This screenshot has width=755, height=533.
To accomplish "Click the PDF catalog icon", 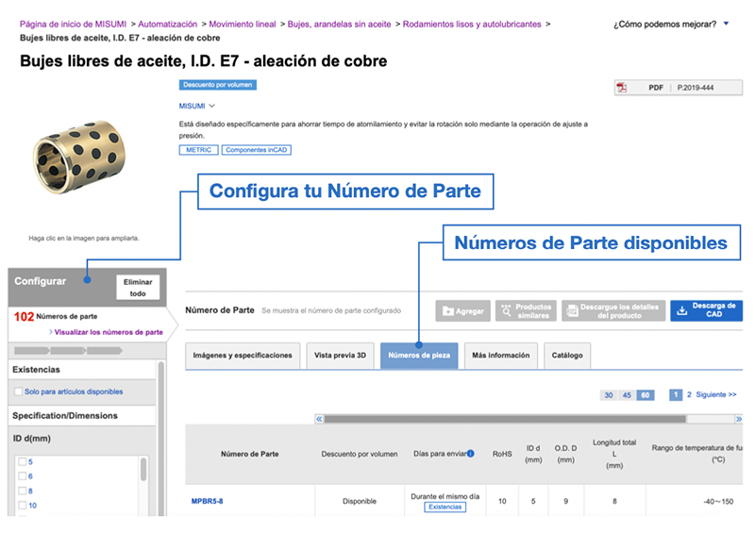I will (x=622, y=88).
